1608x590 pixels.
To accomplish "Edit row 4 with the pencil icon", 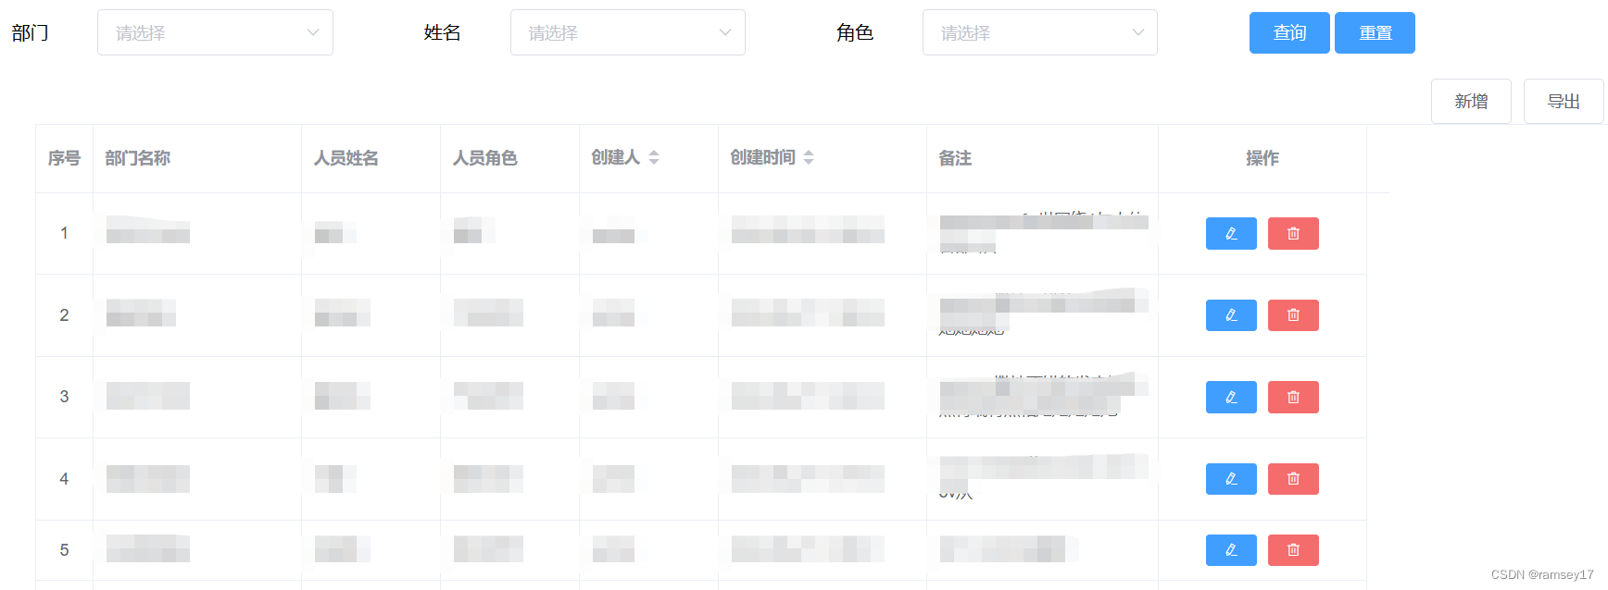I will 1231,479.
